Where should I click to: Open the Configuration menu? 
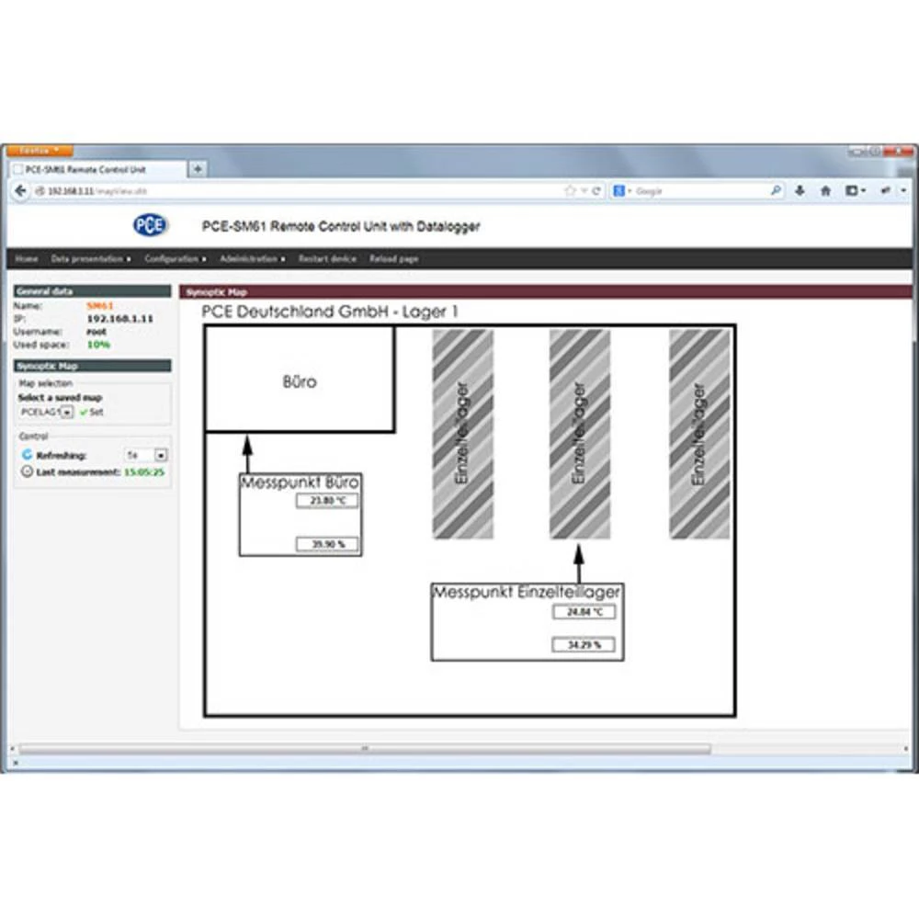[176, 259]
